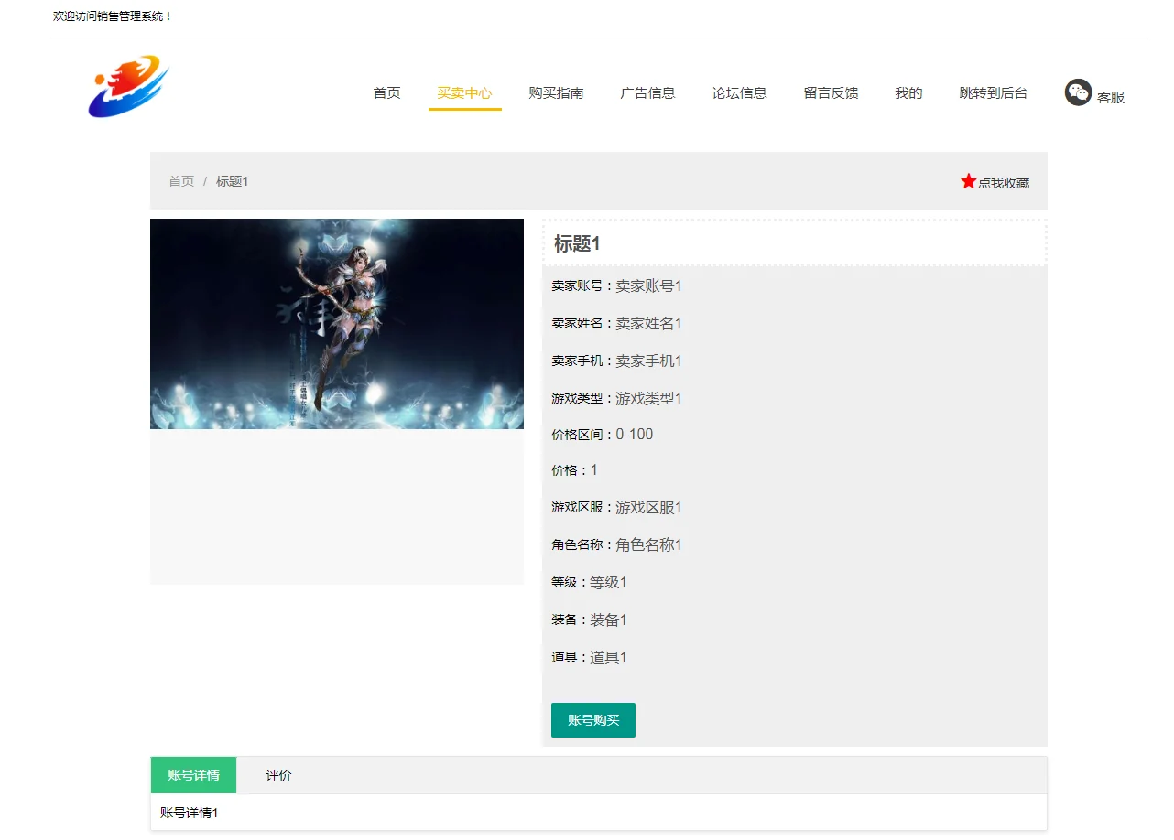This screenshot has width=1174, height=840.
Task: Open the 购买指南 menu item
Action: tap(556, 92)
